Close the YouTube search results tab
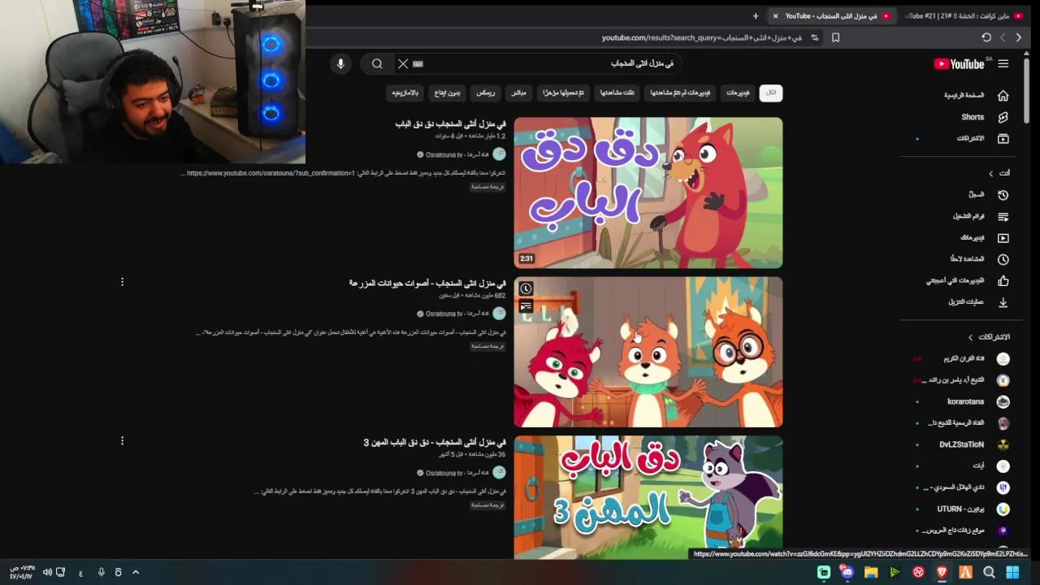Image resolution: width=1040 pixels, height=585 pixels. tap(775, 15)
